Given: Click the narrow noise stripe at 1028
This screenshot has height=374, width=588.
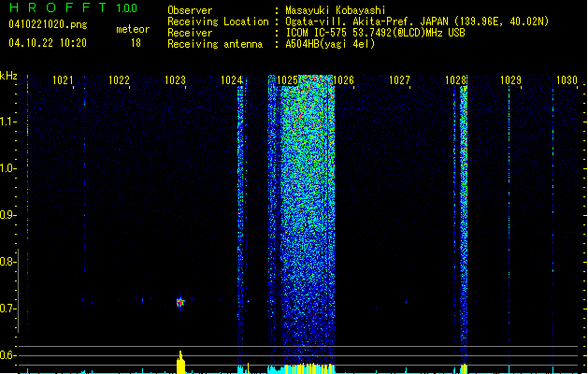Looking at the screenshot, I should (464, 218).
